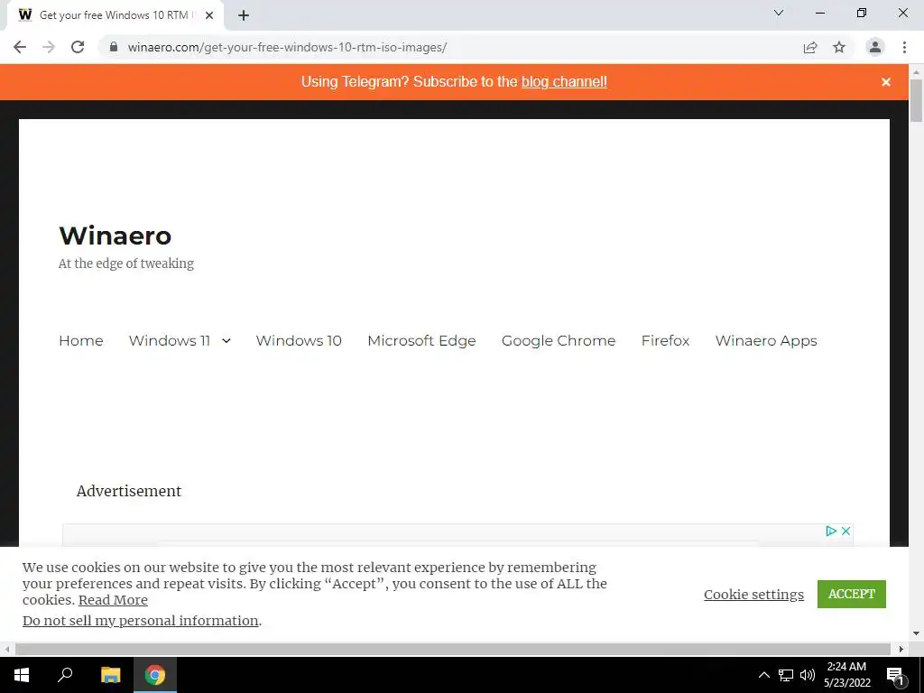Bookmark this tab with the star icon

coord(839,47)
